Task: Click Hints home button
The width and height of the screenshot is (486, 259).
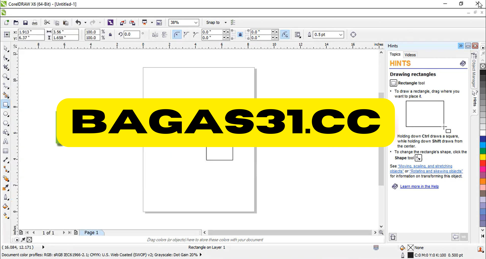Action: tap(393, 237)
